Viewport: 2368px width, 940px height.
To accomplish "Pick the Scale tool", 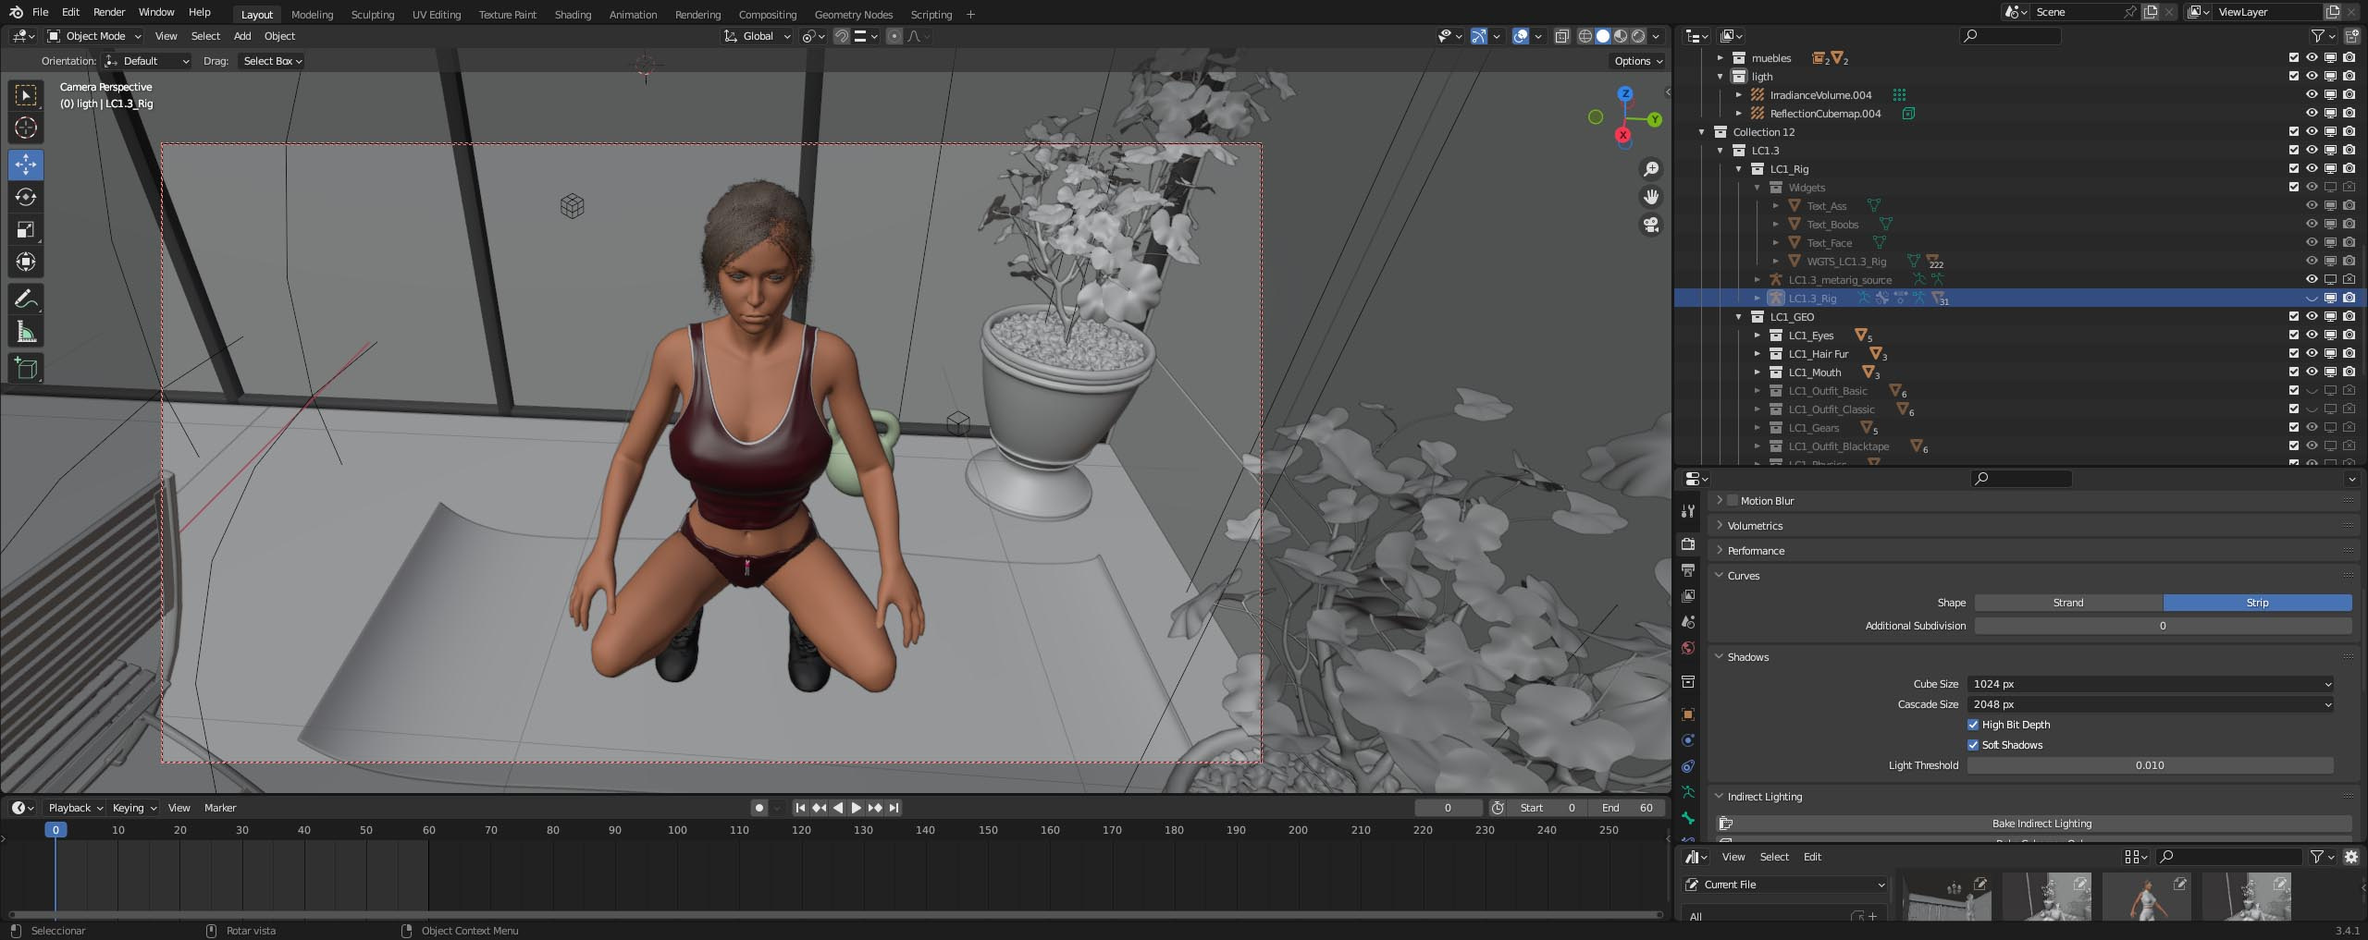I will [26, 229].
